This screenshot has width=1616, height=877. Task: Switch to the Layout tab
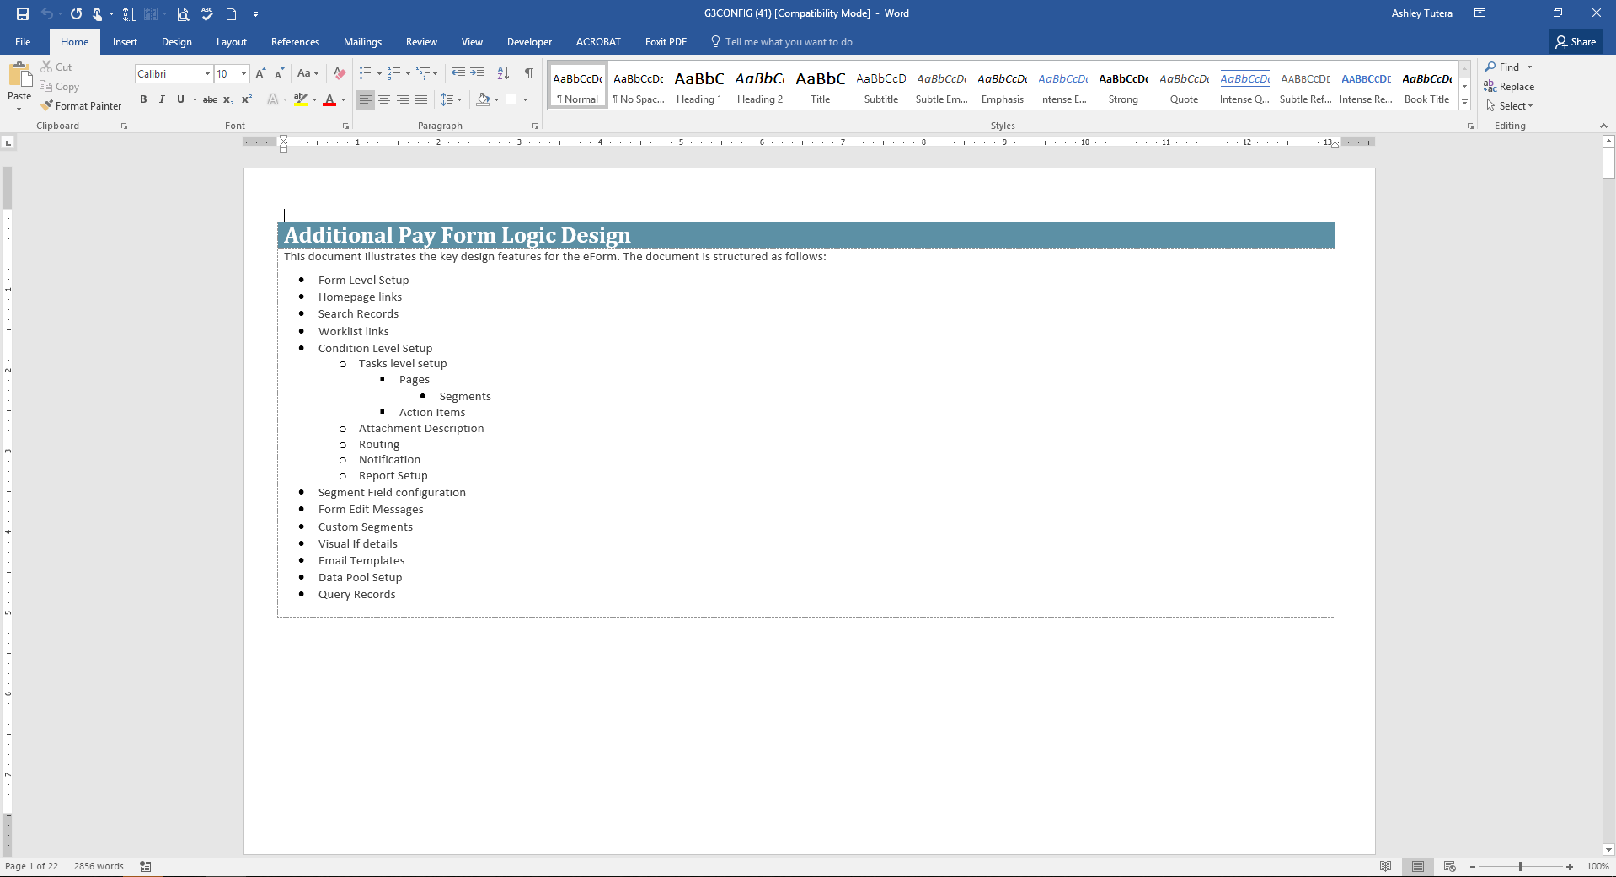coord(231,42)
